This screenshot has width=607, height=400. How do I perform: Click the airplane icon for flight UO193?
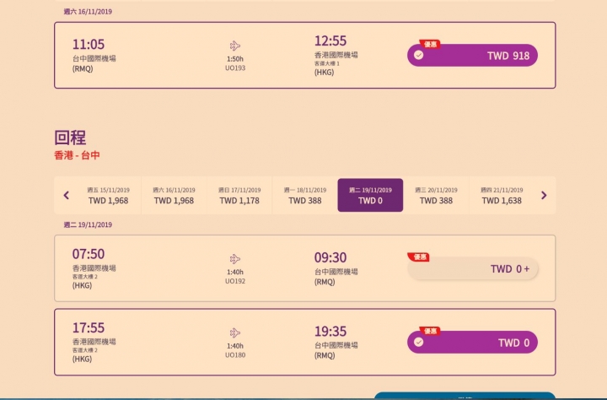[235, 46]
